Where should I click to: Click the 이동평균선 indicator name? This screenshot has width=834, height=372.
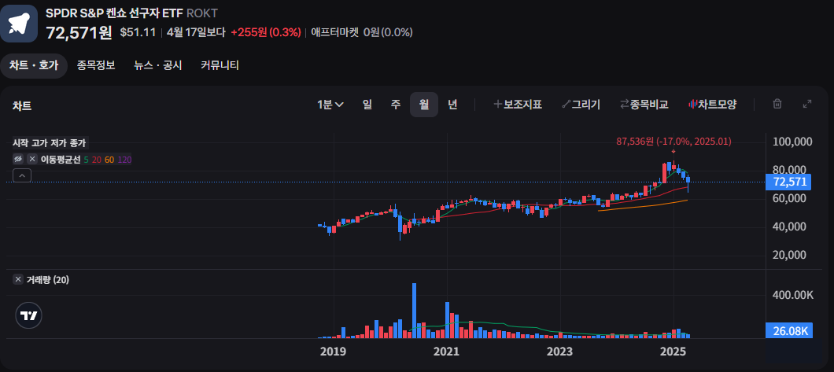[61, 160]
